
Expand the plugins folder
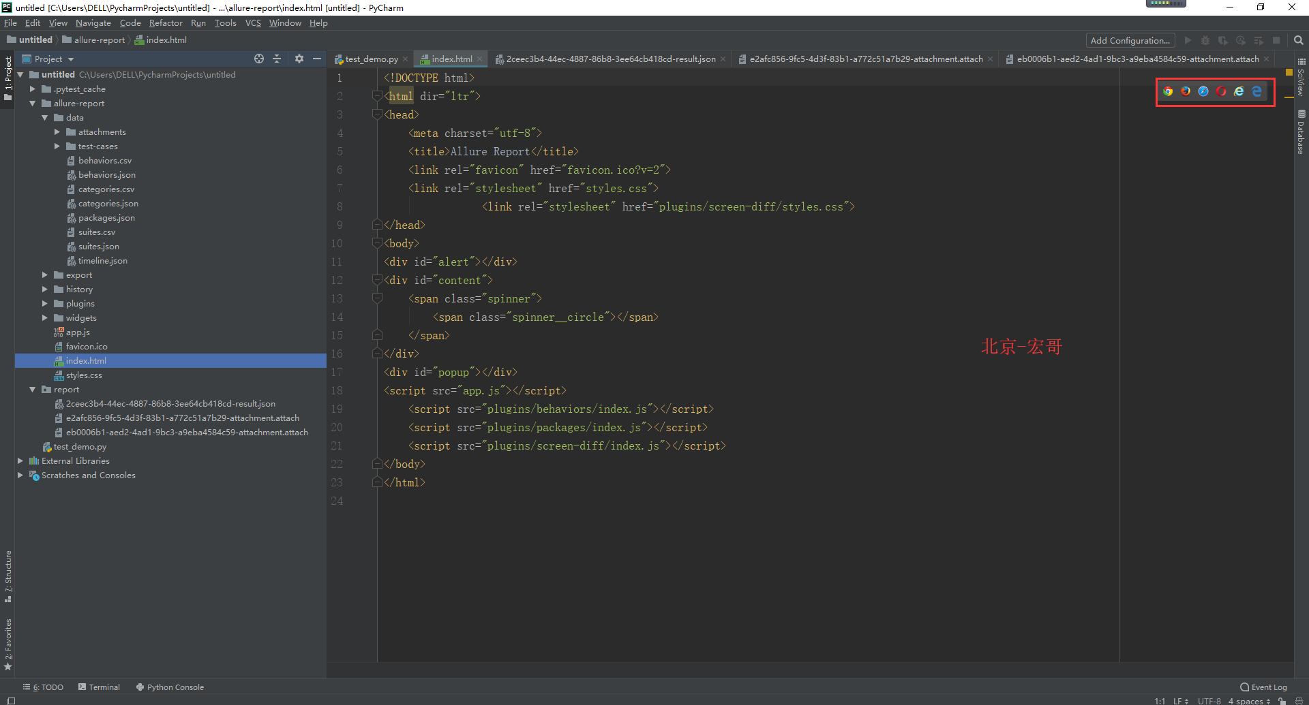[45, 304]
